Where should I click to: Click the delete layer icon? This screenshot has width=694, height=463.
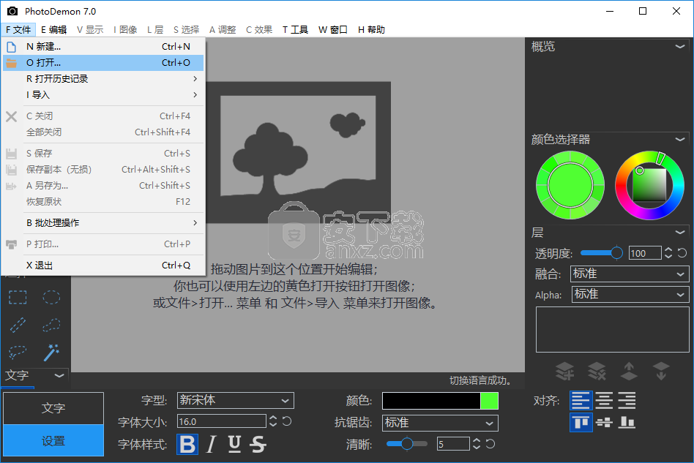click(x=597, y=372)
